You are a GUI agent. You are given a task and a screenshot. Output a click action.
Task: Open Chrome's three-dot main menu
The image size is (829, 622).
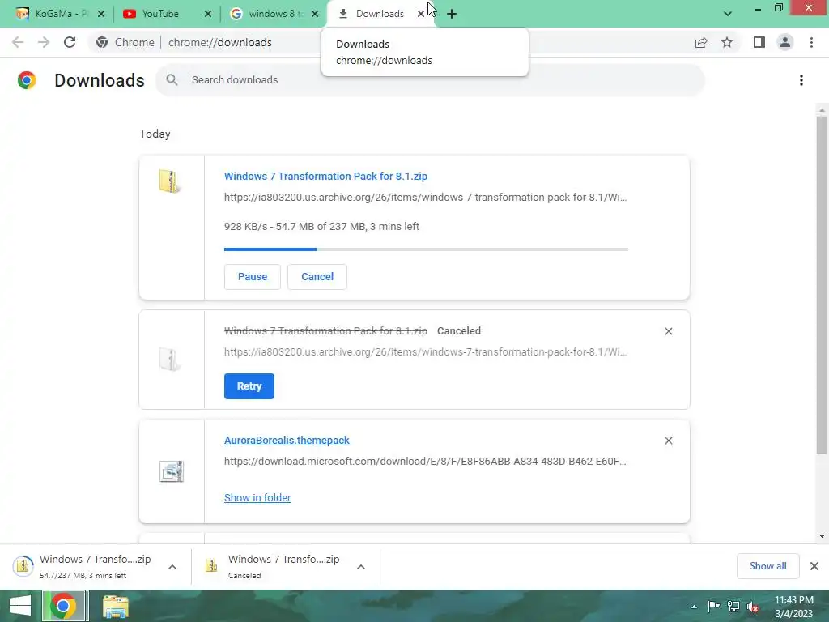tap(811, 42)
